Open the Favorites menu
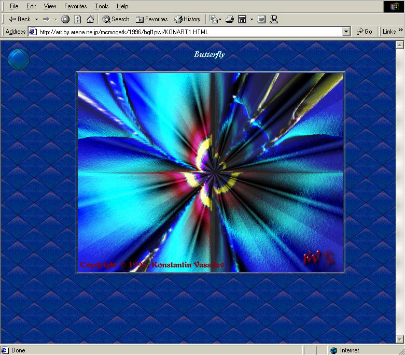 click(x=75, y=6)
